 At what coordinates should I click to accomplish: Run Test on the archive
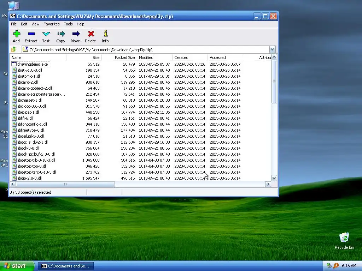[x=46, y=34]
